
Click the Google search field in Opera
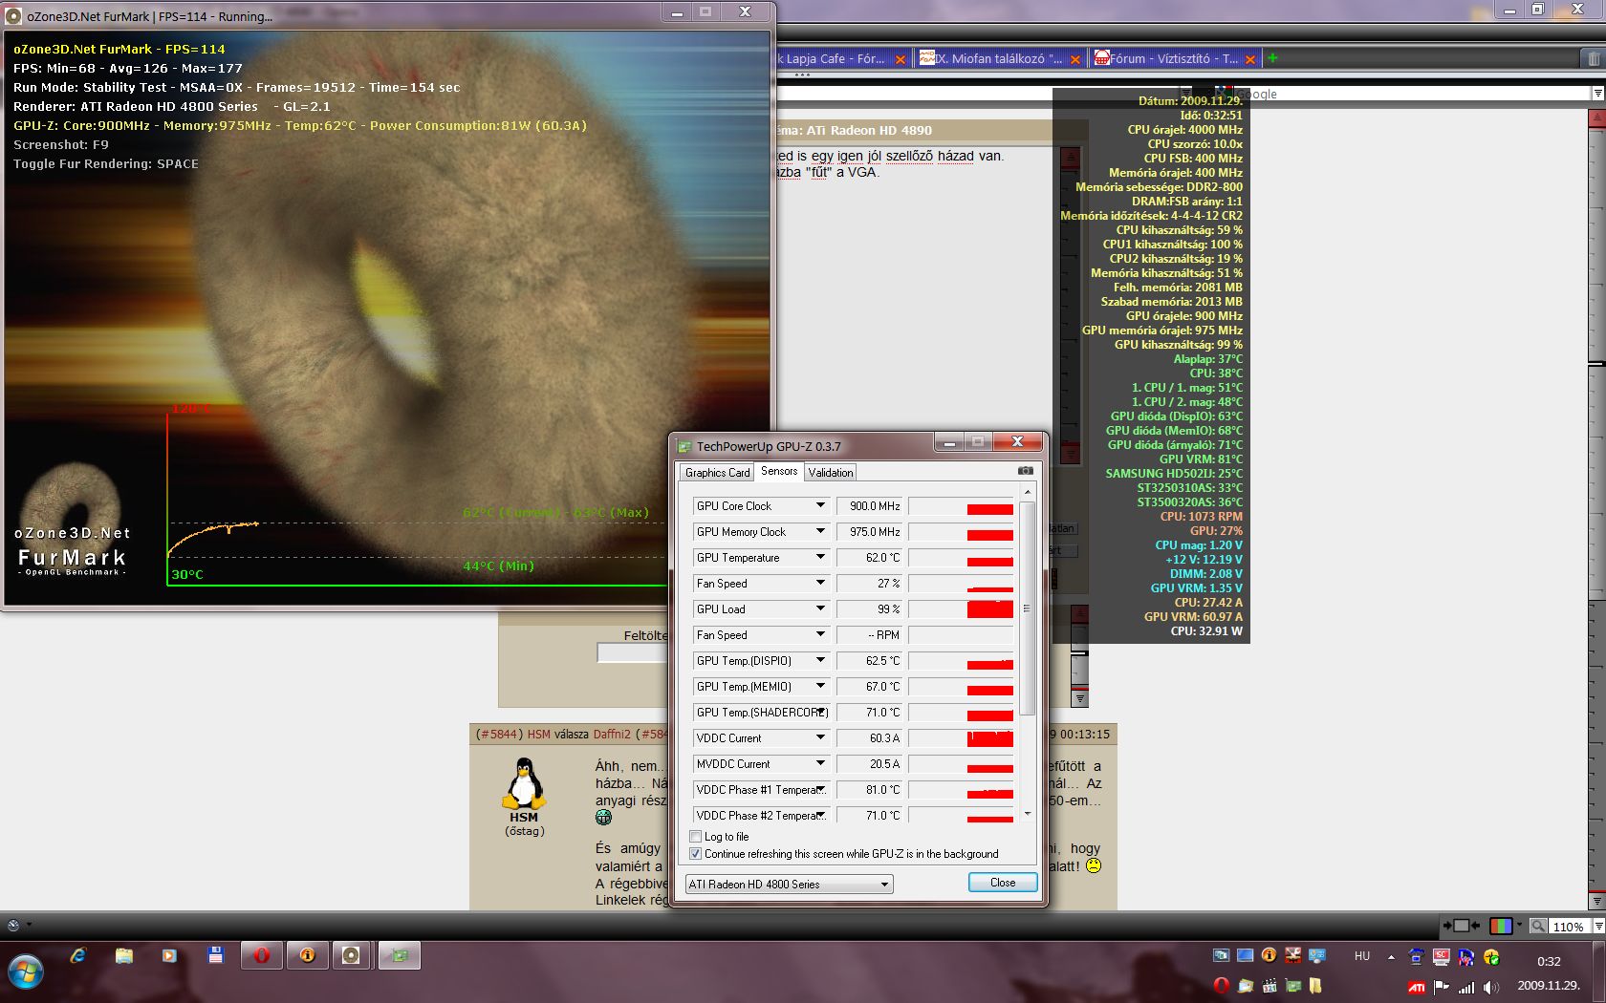[1413, 94]
